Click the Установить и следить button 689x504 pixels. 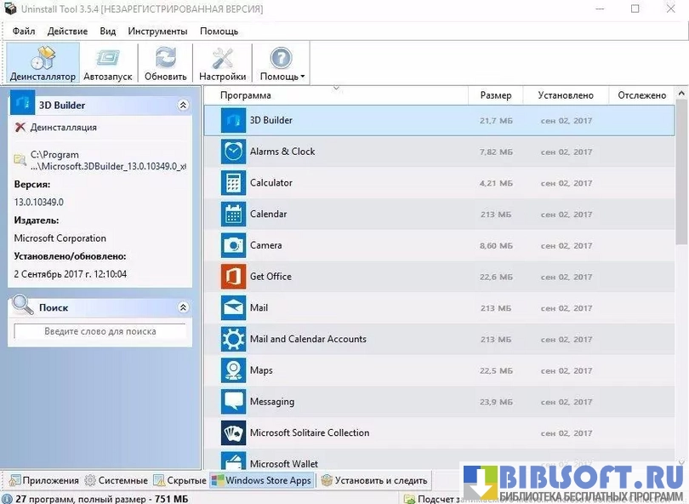374,480
